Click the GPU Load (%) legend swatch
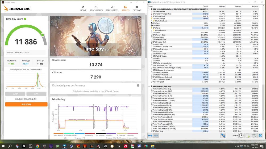266x149 pixels. click(90, 133)
